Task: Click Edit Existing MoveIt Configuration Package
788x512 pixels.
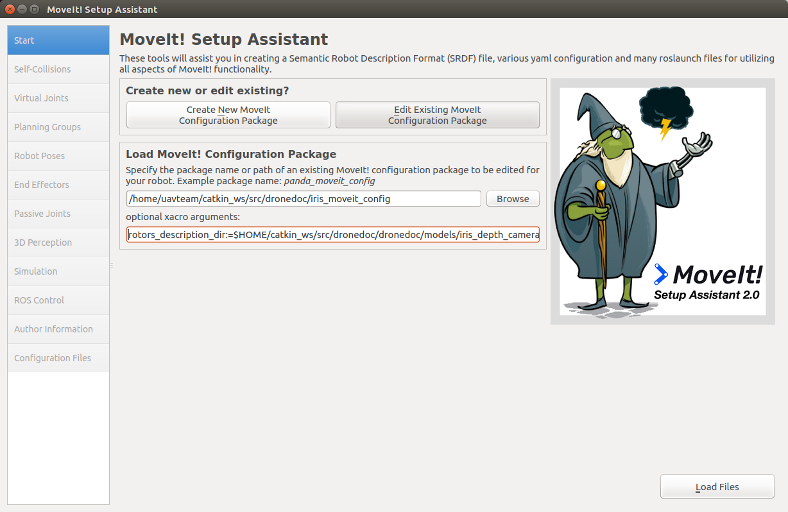Action: click(x=438, y=115)
